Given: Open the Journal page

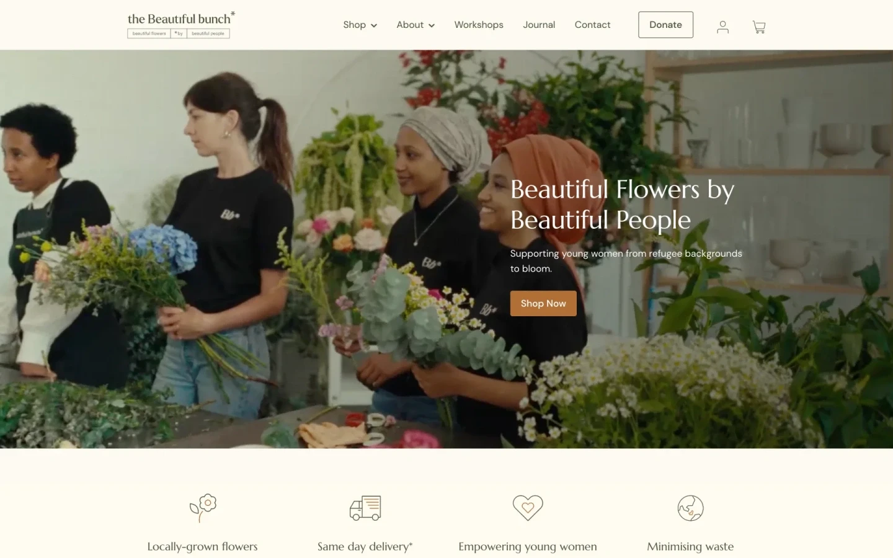Looking at the screenshot, I should click(x=539, y=25).
